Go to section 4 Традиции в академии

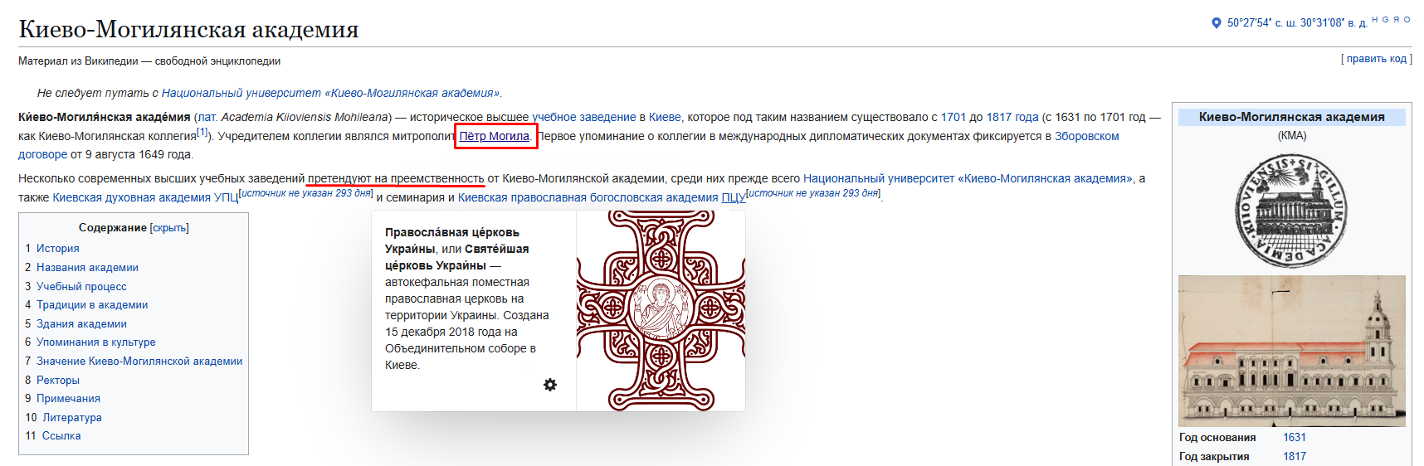coord(86,304)
